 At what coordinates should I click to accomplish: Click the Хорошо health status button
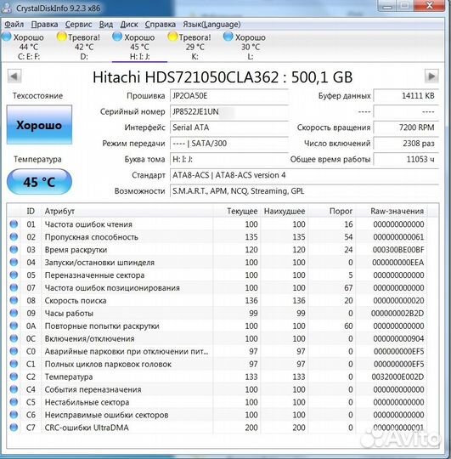tap(39, 125)
